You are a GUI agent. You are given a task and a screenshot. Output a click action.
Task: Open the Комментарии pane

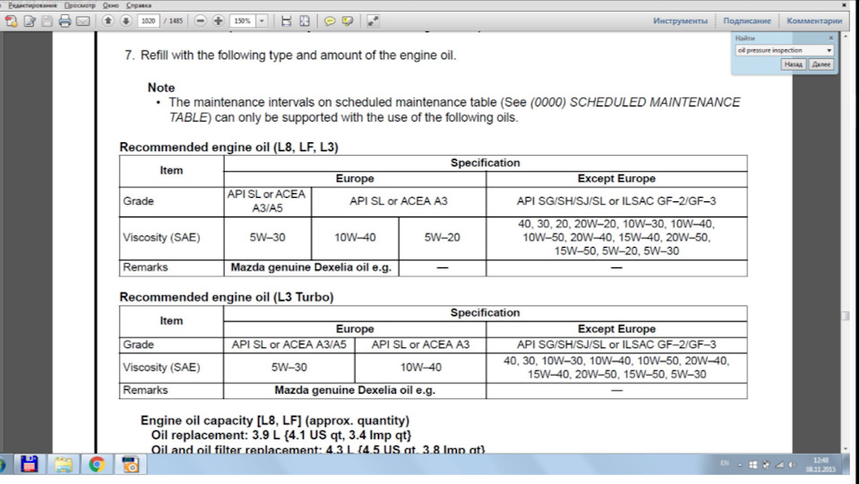(814, 21)
